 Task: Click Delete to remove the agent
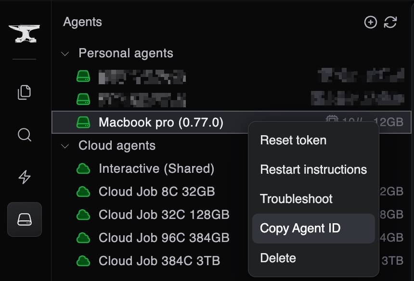(x=278, y=258)
